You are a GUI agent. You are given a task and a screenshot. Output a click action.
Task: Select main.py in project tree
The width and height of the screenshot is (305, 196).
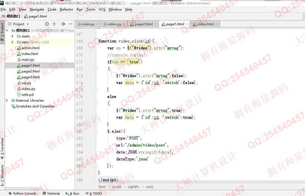pos(28,60)
